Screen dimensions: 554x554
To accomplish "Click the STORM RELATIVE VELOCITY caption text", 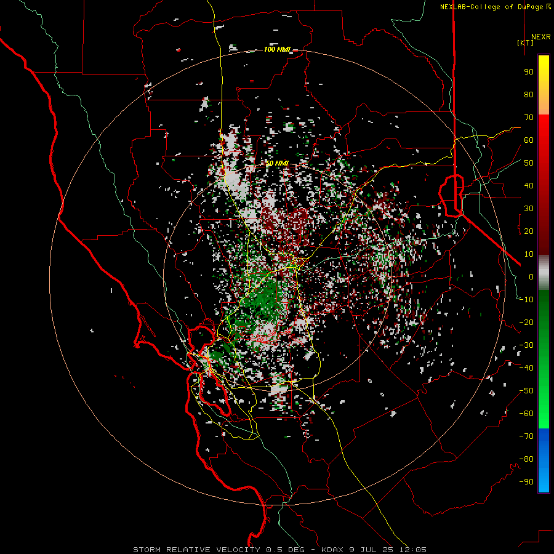I will [x=196, y=550].
